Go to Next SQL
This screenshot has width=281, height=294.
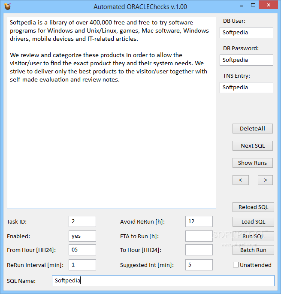(x=253, y=145)
